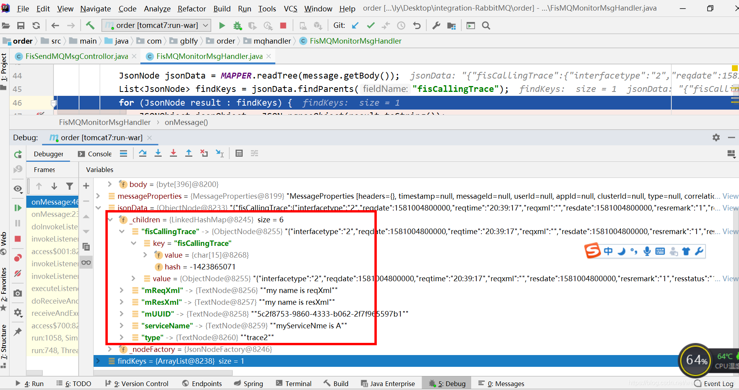Open the Refactor menu
The height and width of the screenshot is (390, 739).
coord(192,9)
